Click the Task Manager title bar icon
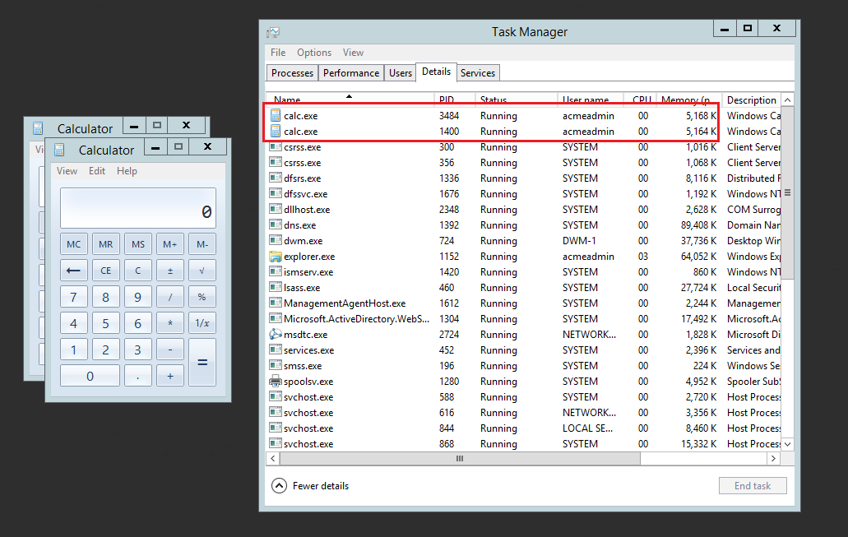Screen dimensions: 848x537 [273, 32]
